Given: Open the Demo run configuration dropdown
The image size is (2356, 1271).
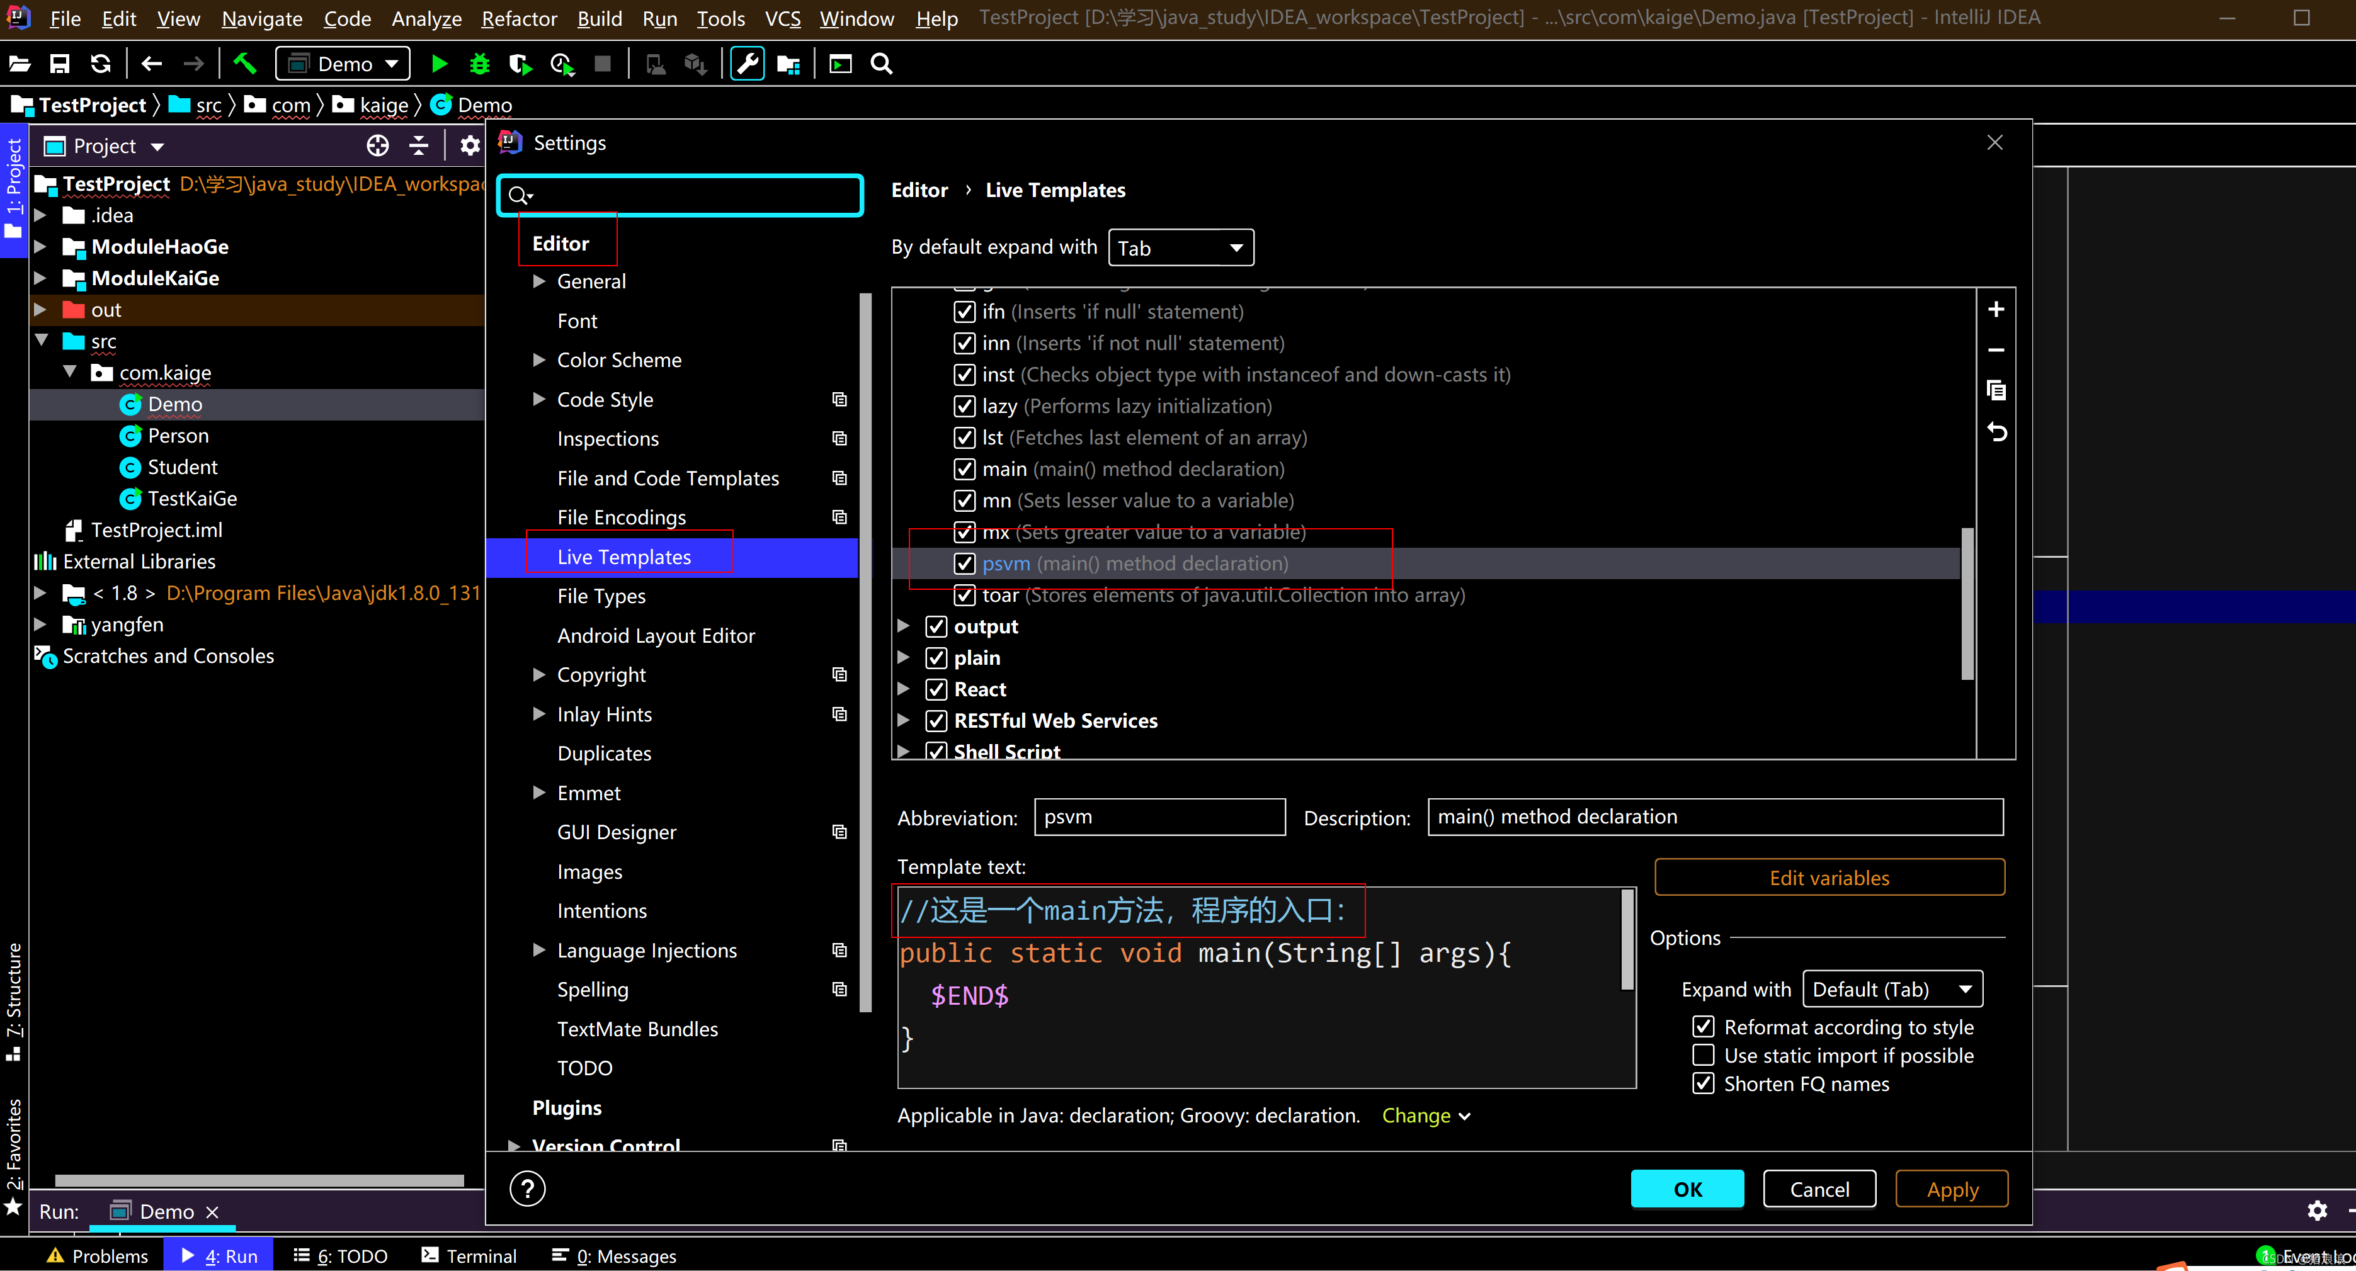Looking at the screenshot, I should tap(343, 64).
